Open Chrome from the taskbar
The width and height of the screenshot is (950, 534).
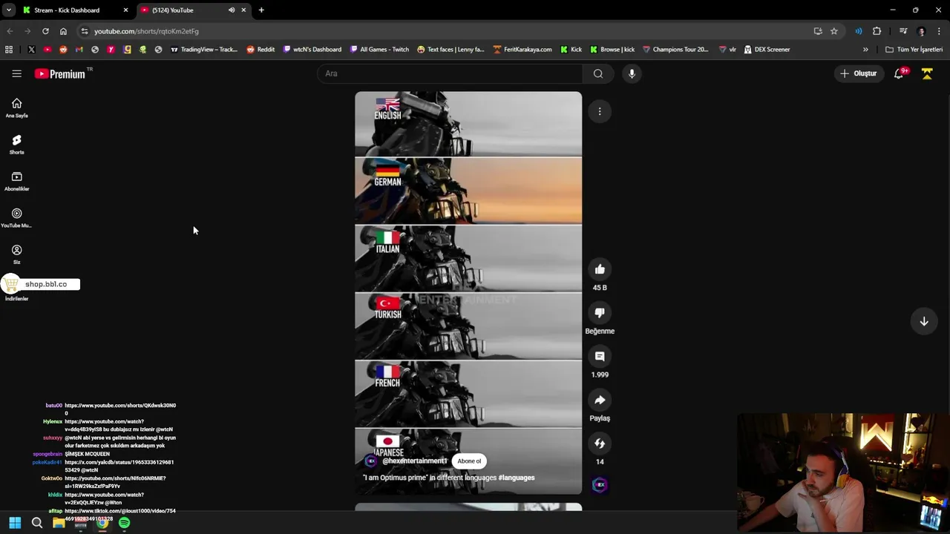point(102,523)
